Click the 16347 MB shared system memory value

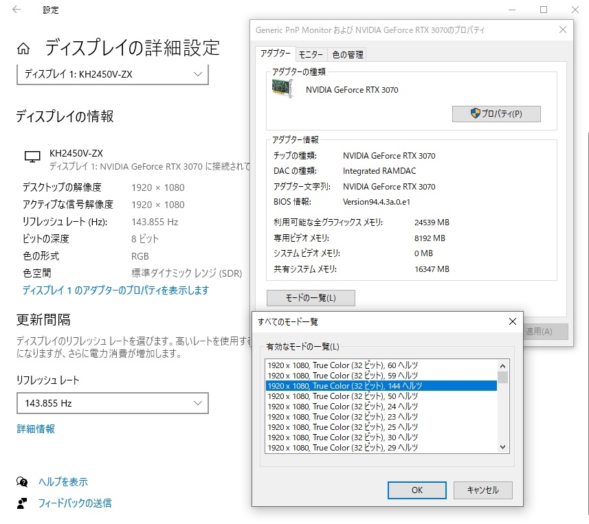tap(432, 269)
